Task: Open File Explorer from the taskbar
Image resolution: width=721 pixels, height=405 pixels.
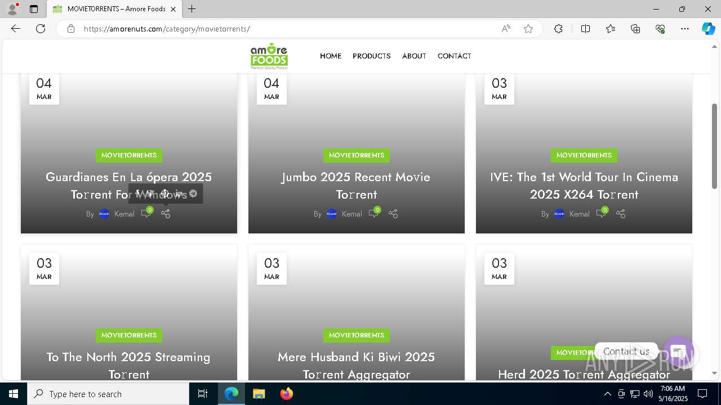Action: [259, 394]
